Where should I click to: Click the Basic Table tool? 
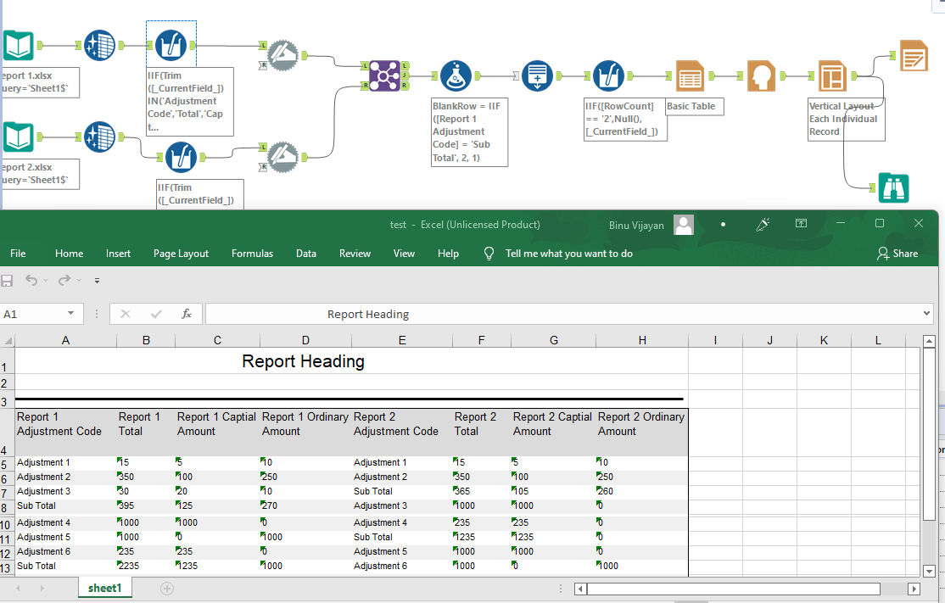tap(690, 75)
